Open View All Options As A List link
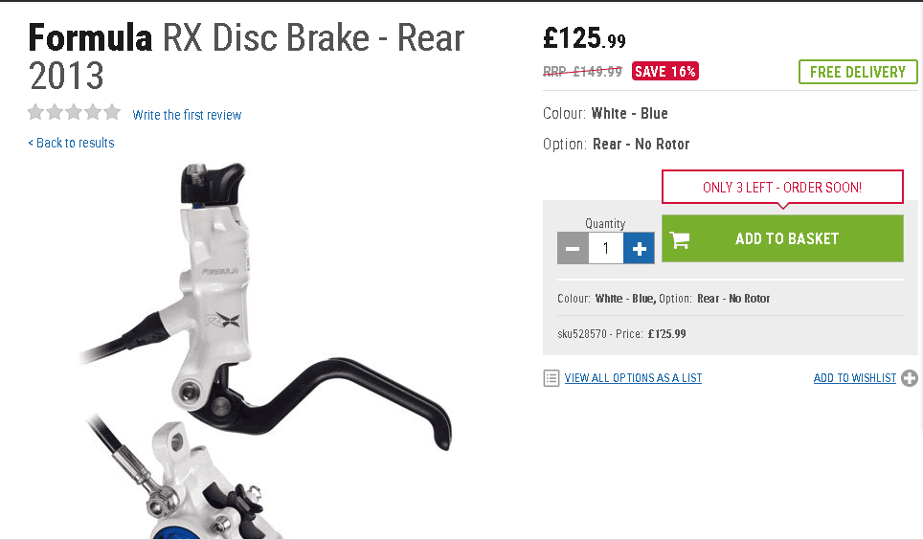The height and width of the screenshot is (540, 923). (x=633, y=378)
